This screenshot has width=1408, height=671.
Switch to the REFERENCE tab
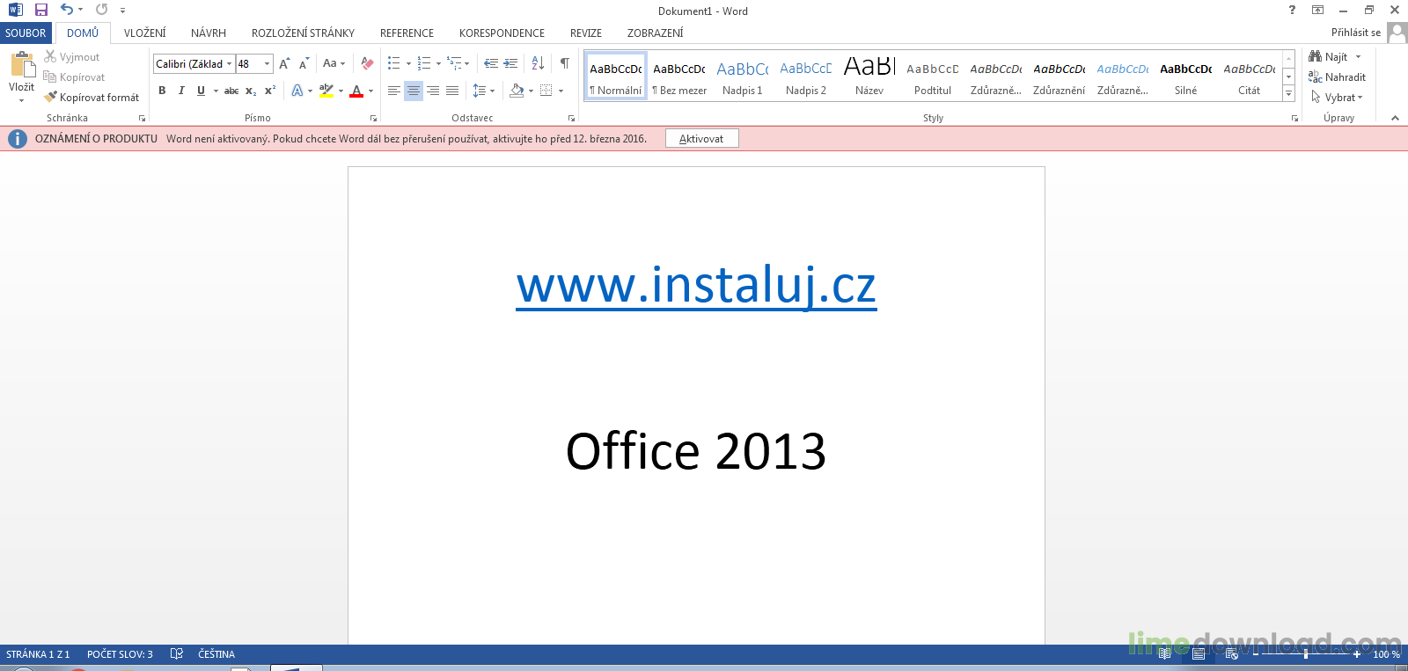pos(407,33)
